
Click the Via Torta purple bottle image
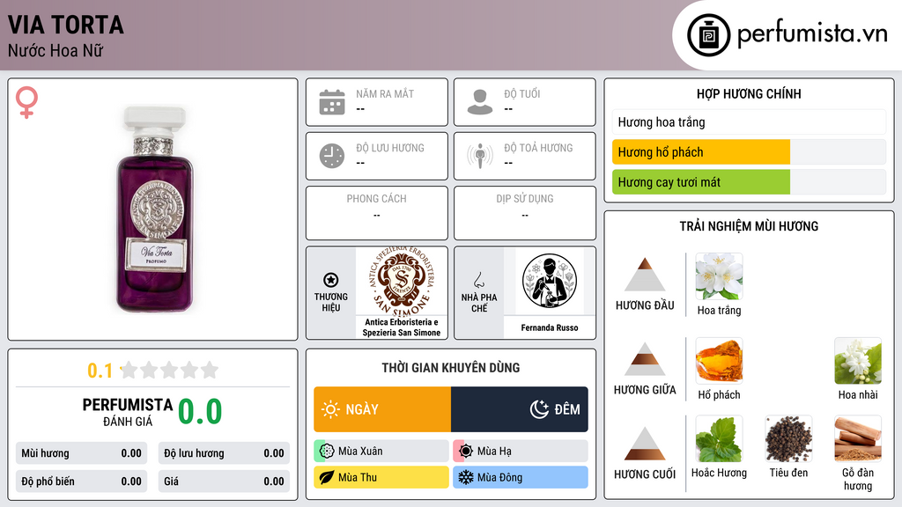[x=154, y=209]
